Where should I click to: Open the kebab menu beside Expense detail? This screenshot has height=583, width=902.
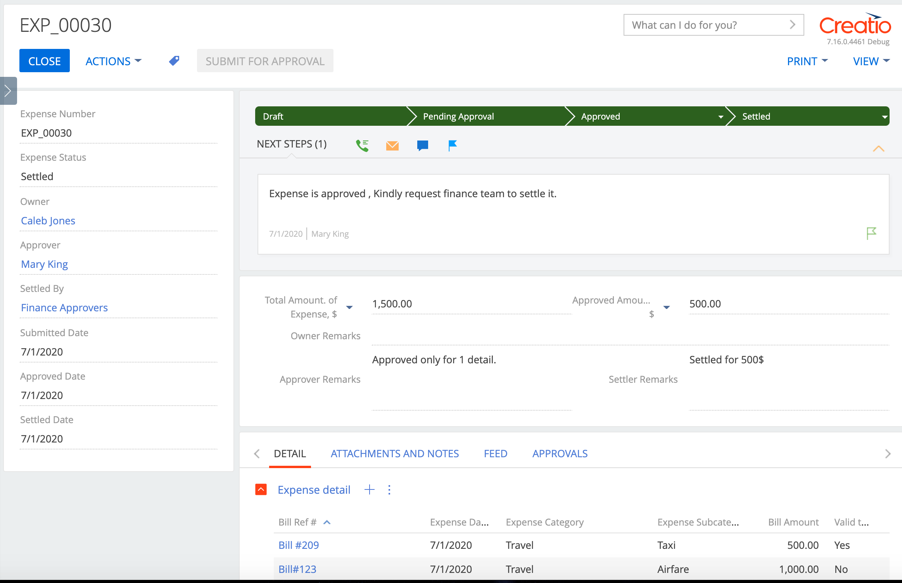(389, 489)
